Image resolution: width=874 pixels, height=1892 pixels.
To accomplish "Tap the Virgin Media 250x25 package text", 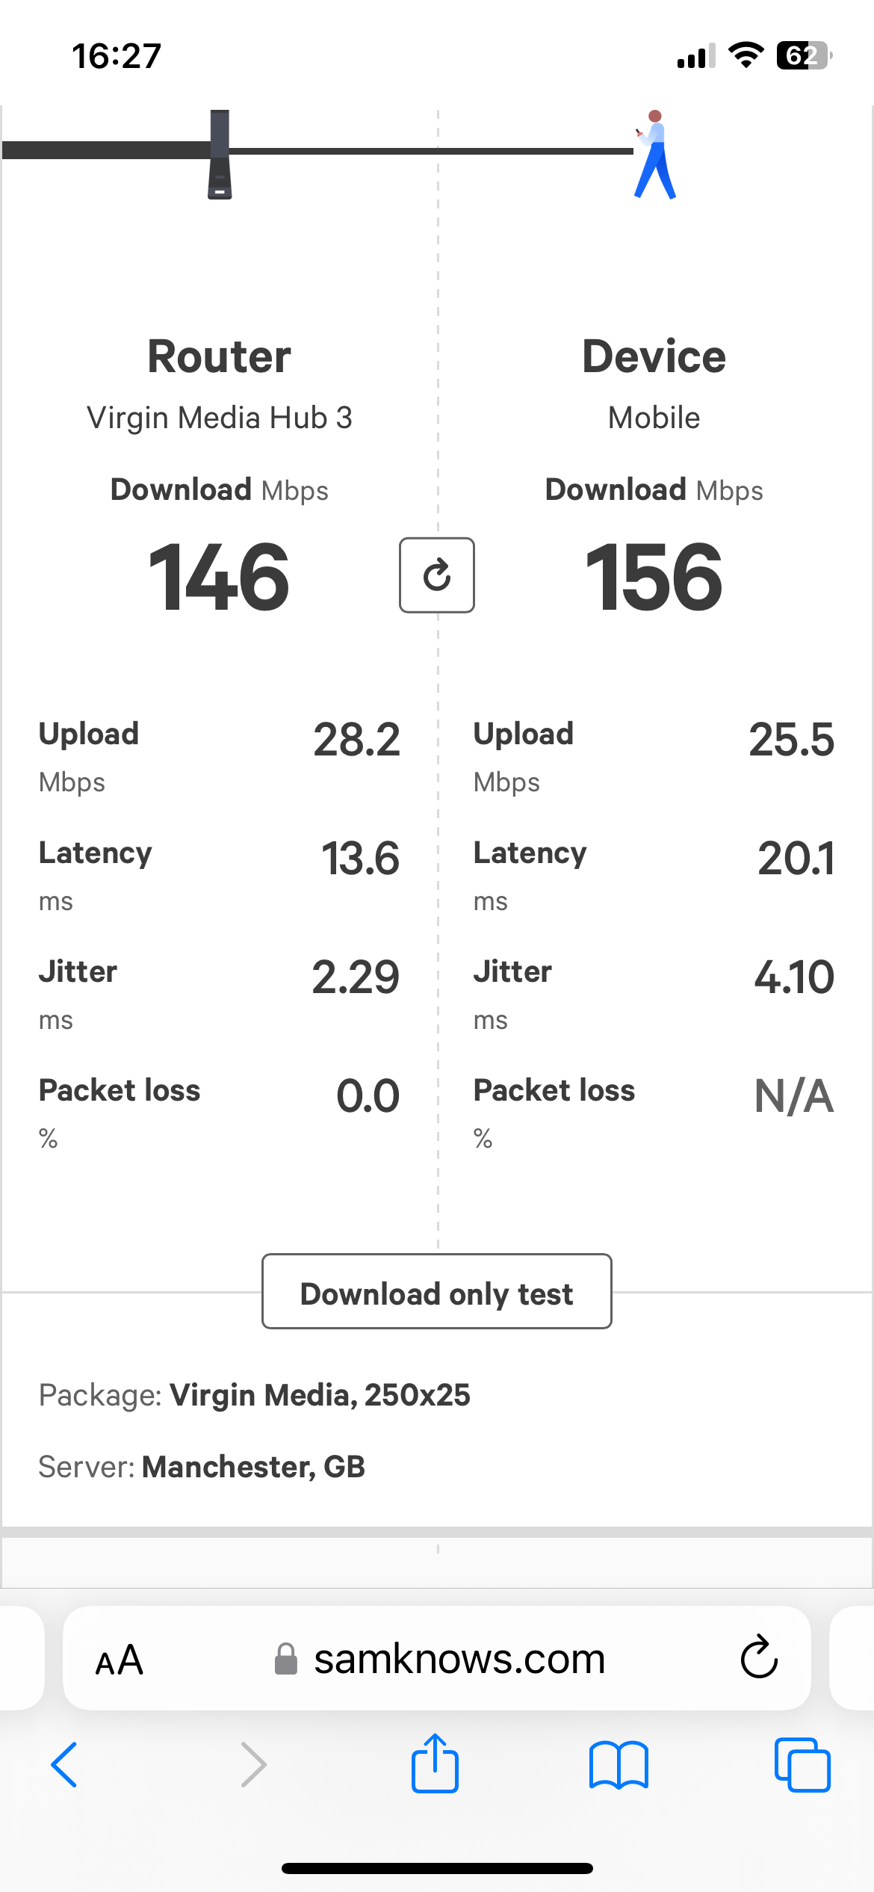I will (x=320, y=1395).
